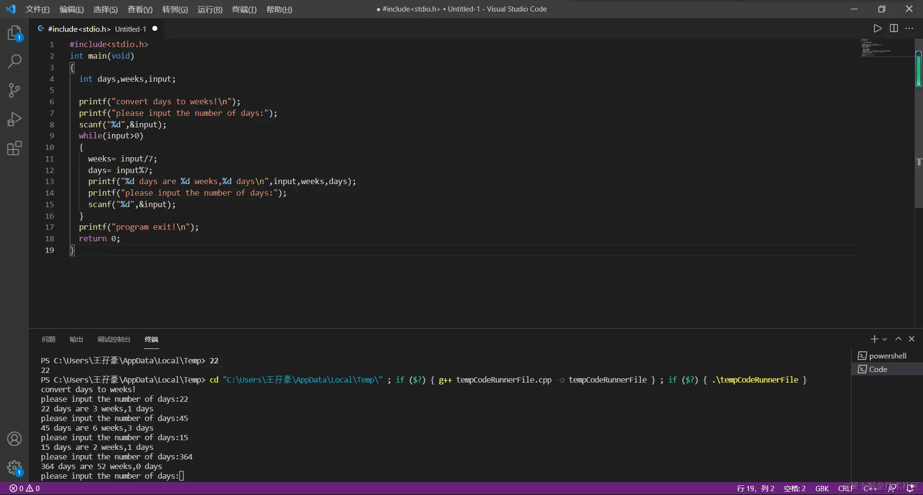Screen dimensions: 923x495
Task: Open the Manage gear settings icon
Action: coord(14,467)
